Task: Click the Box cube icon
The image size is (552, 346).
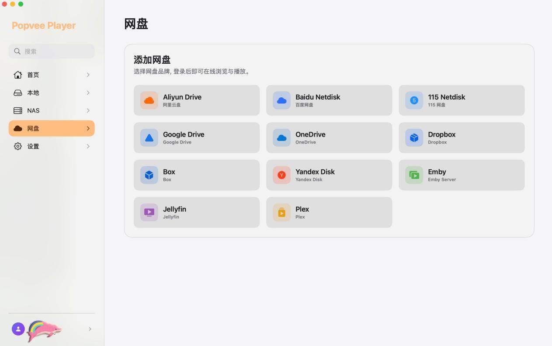Action: (x=149, y=175)
